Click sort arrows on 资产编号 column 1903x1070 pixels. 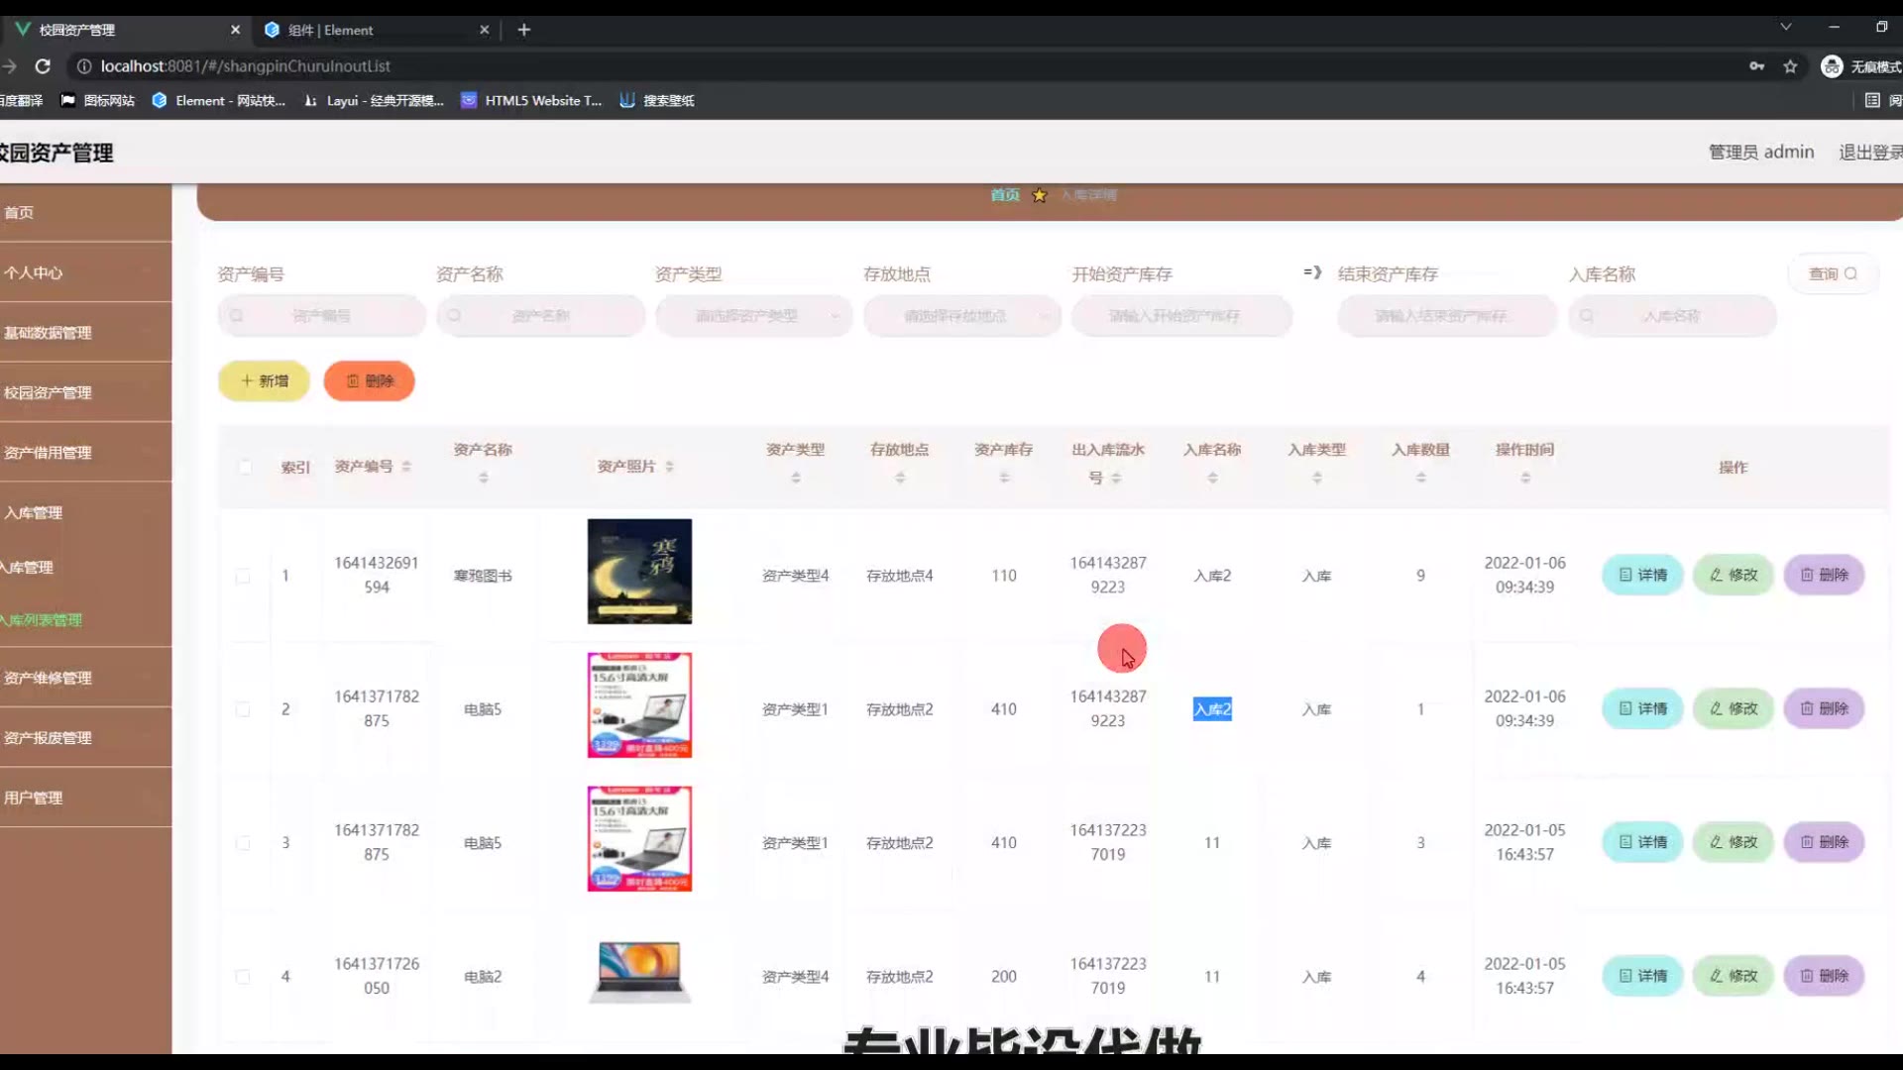tap(406, 467)
